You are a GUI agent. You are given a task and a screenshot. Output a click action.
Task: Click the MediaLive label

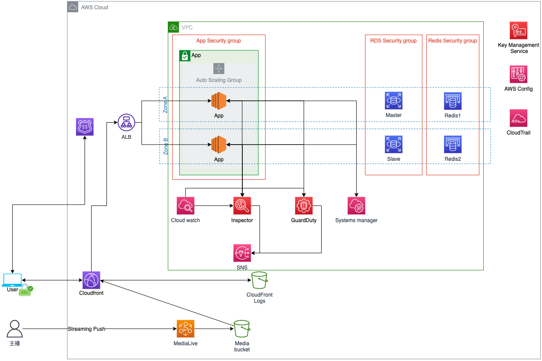pyautogui.click(x=185, y=343)
